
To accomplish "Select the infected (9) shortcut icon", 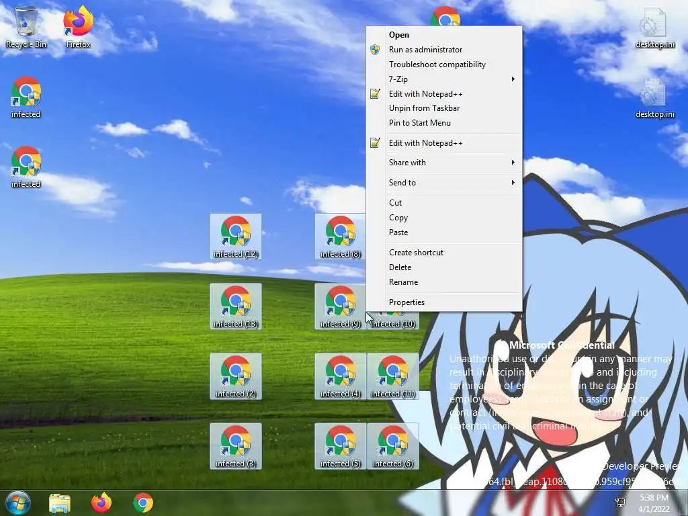I will pyautogui.click(x=340, y=306).
